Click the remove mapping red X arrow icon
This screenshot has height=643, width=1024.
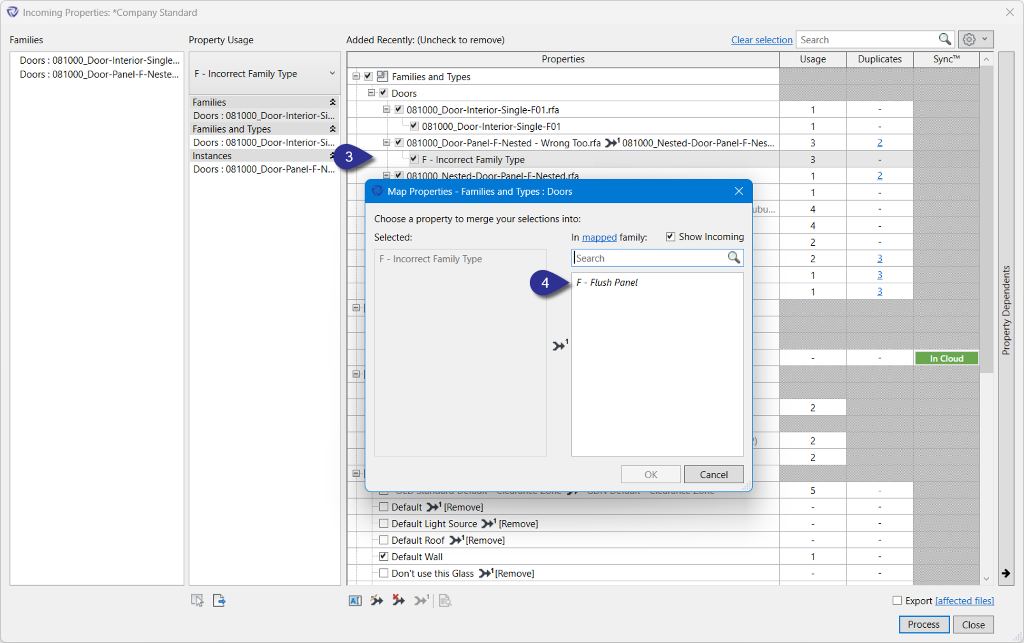[x=398, y=600]
